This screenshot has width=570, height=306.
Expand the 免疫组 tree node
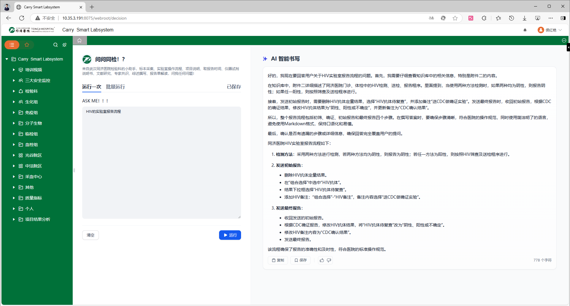coord(14,112)
